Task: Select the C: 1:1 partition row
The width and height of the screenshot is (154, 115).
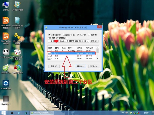Action: coord(72,51)
